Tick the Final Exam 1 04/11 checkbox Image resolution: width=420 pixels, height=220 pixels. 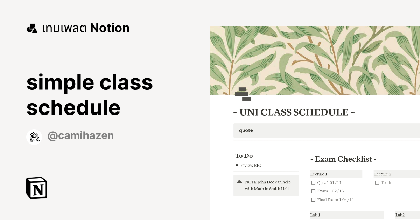pos(313,200)
